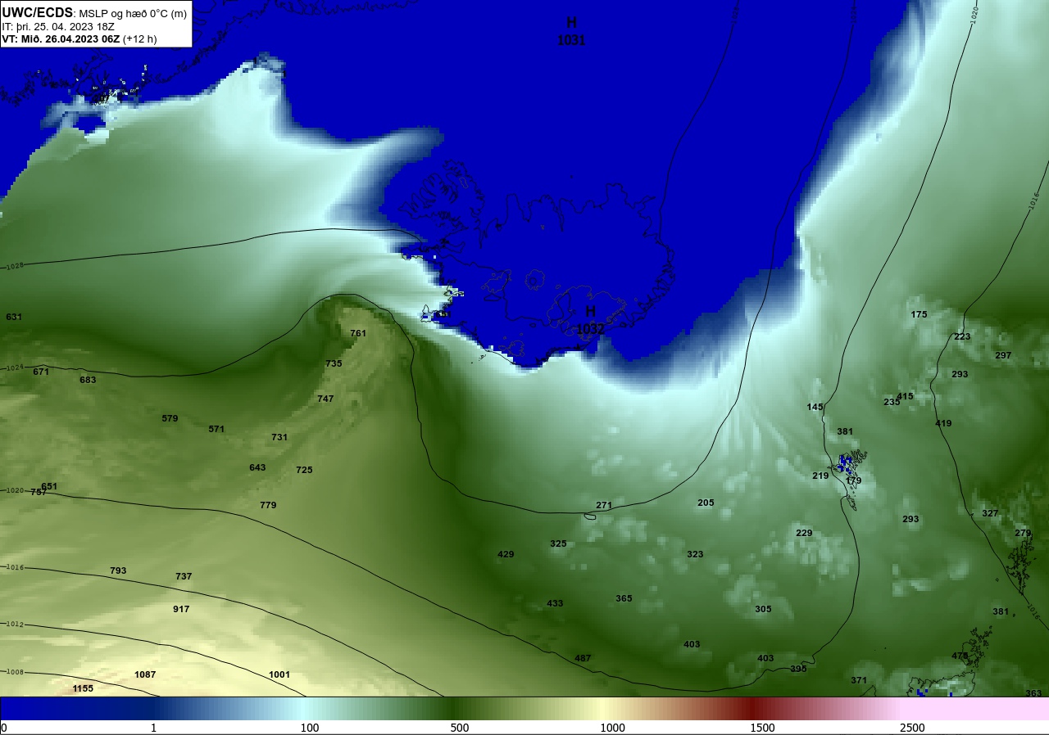Click the value 229 on the map
Screen dimensions: 1049x735
[x=804, y=533]
